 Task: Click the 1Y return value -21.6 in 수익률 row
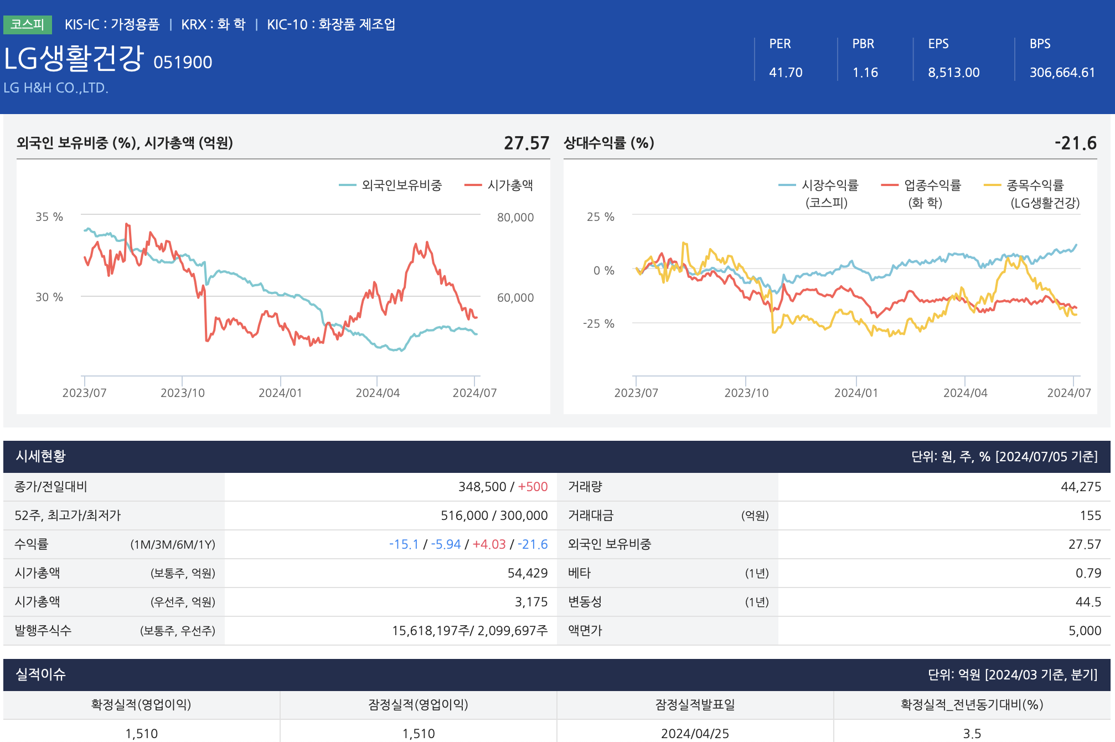pyautogui.click(x=533, y=544)
